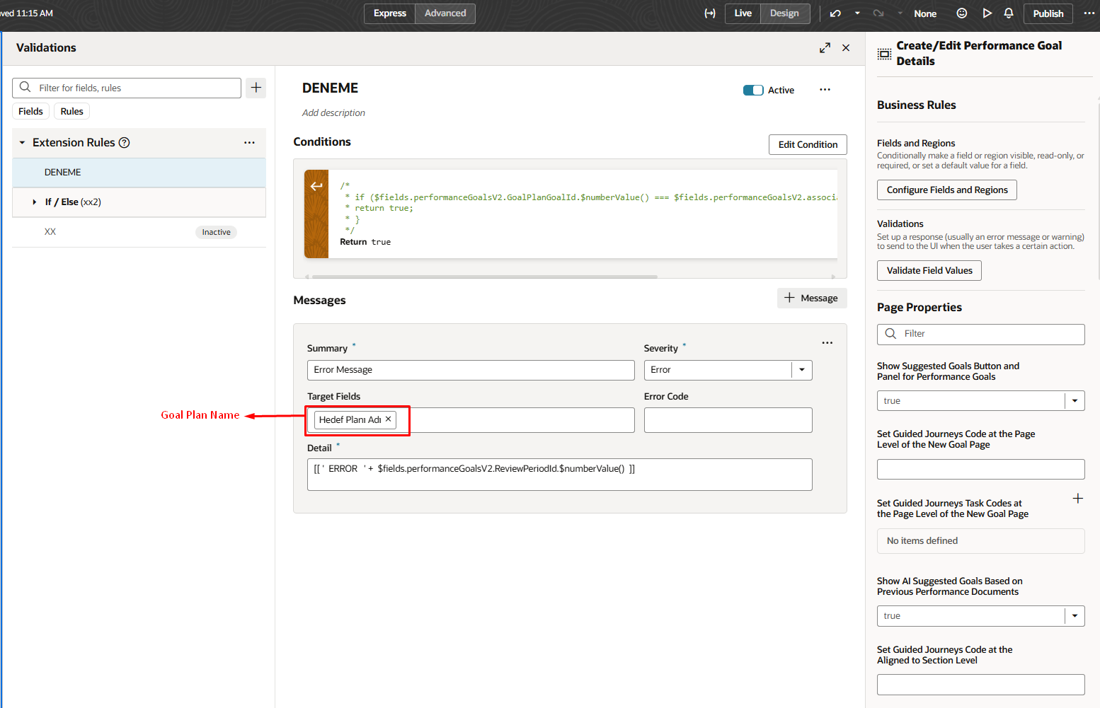Switch to Design mode
Image resolution: width=1100 pixels, height=708 pixels.
[x=784, y=13]
